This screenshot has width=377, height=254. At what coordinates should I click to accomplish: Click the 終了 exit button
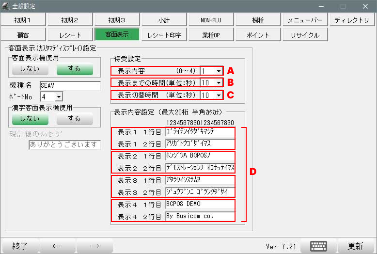(19, 246)
